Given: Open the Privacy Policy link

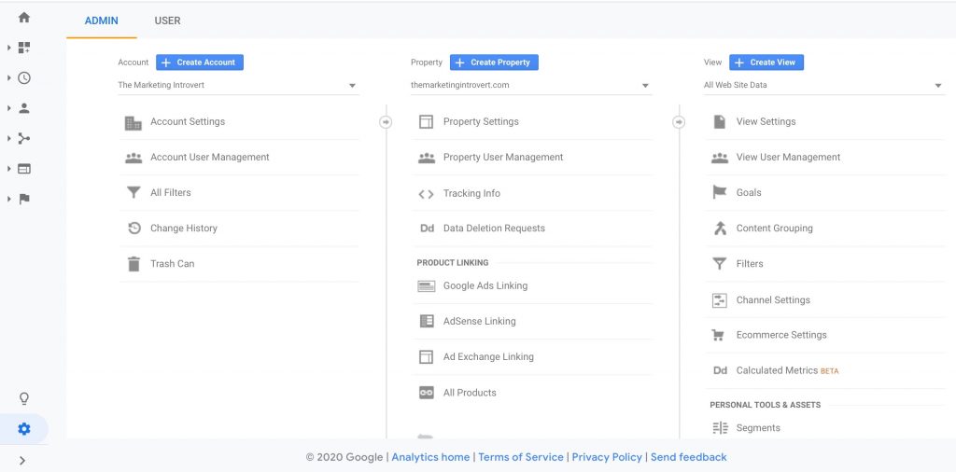Looking at the screenshot, I should [607, 457].
